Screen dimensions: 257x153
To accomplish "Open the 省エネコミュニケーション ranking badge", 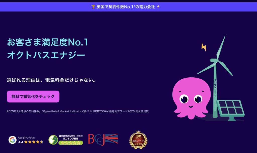I will tap(66, 140).
